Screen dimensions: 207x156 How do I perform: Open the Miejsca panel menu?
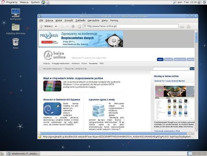[24, 2]
